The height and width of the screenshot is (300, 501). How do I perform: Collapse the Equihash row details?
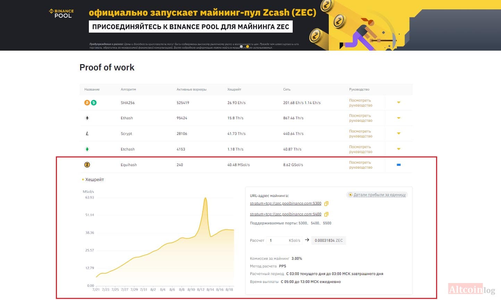pos(399,165)
